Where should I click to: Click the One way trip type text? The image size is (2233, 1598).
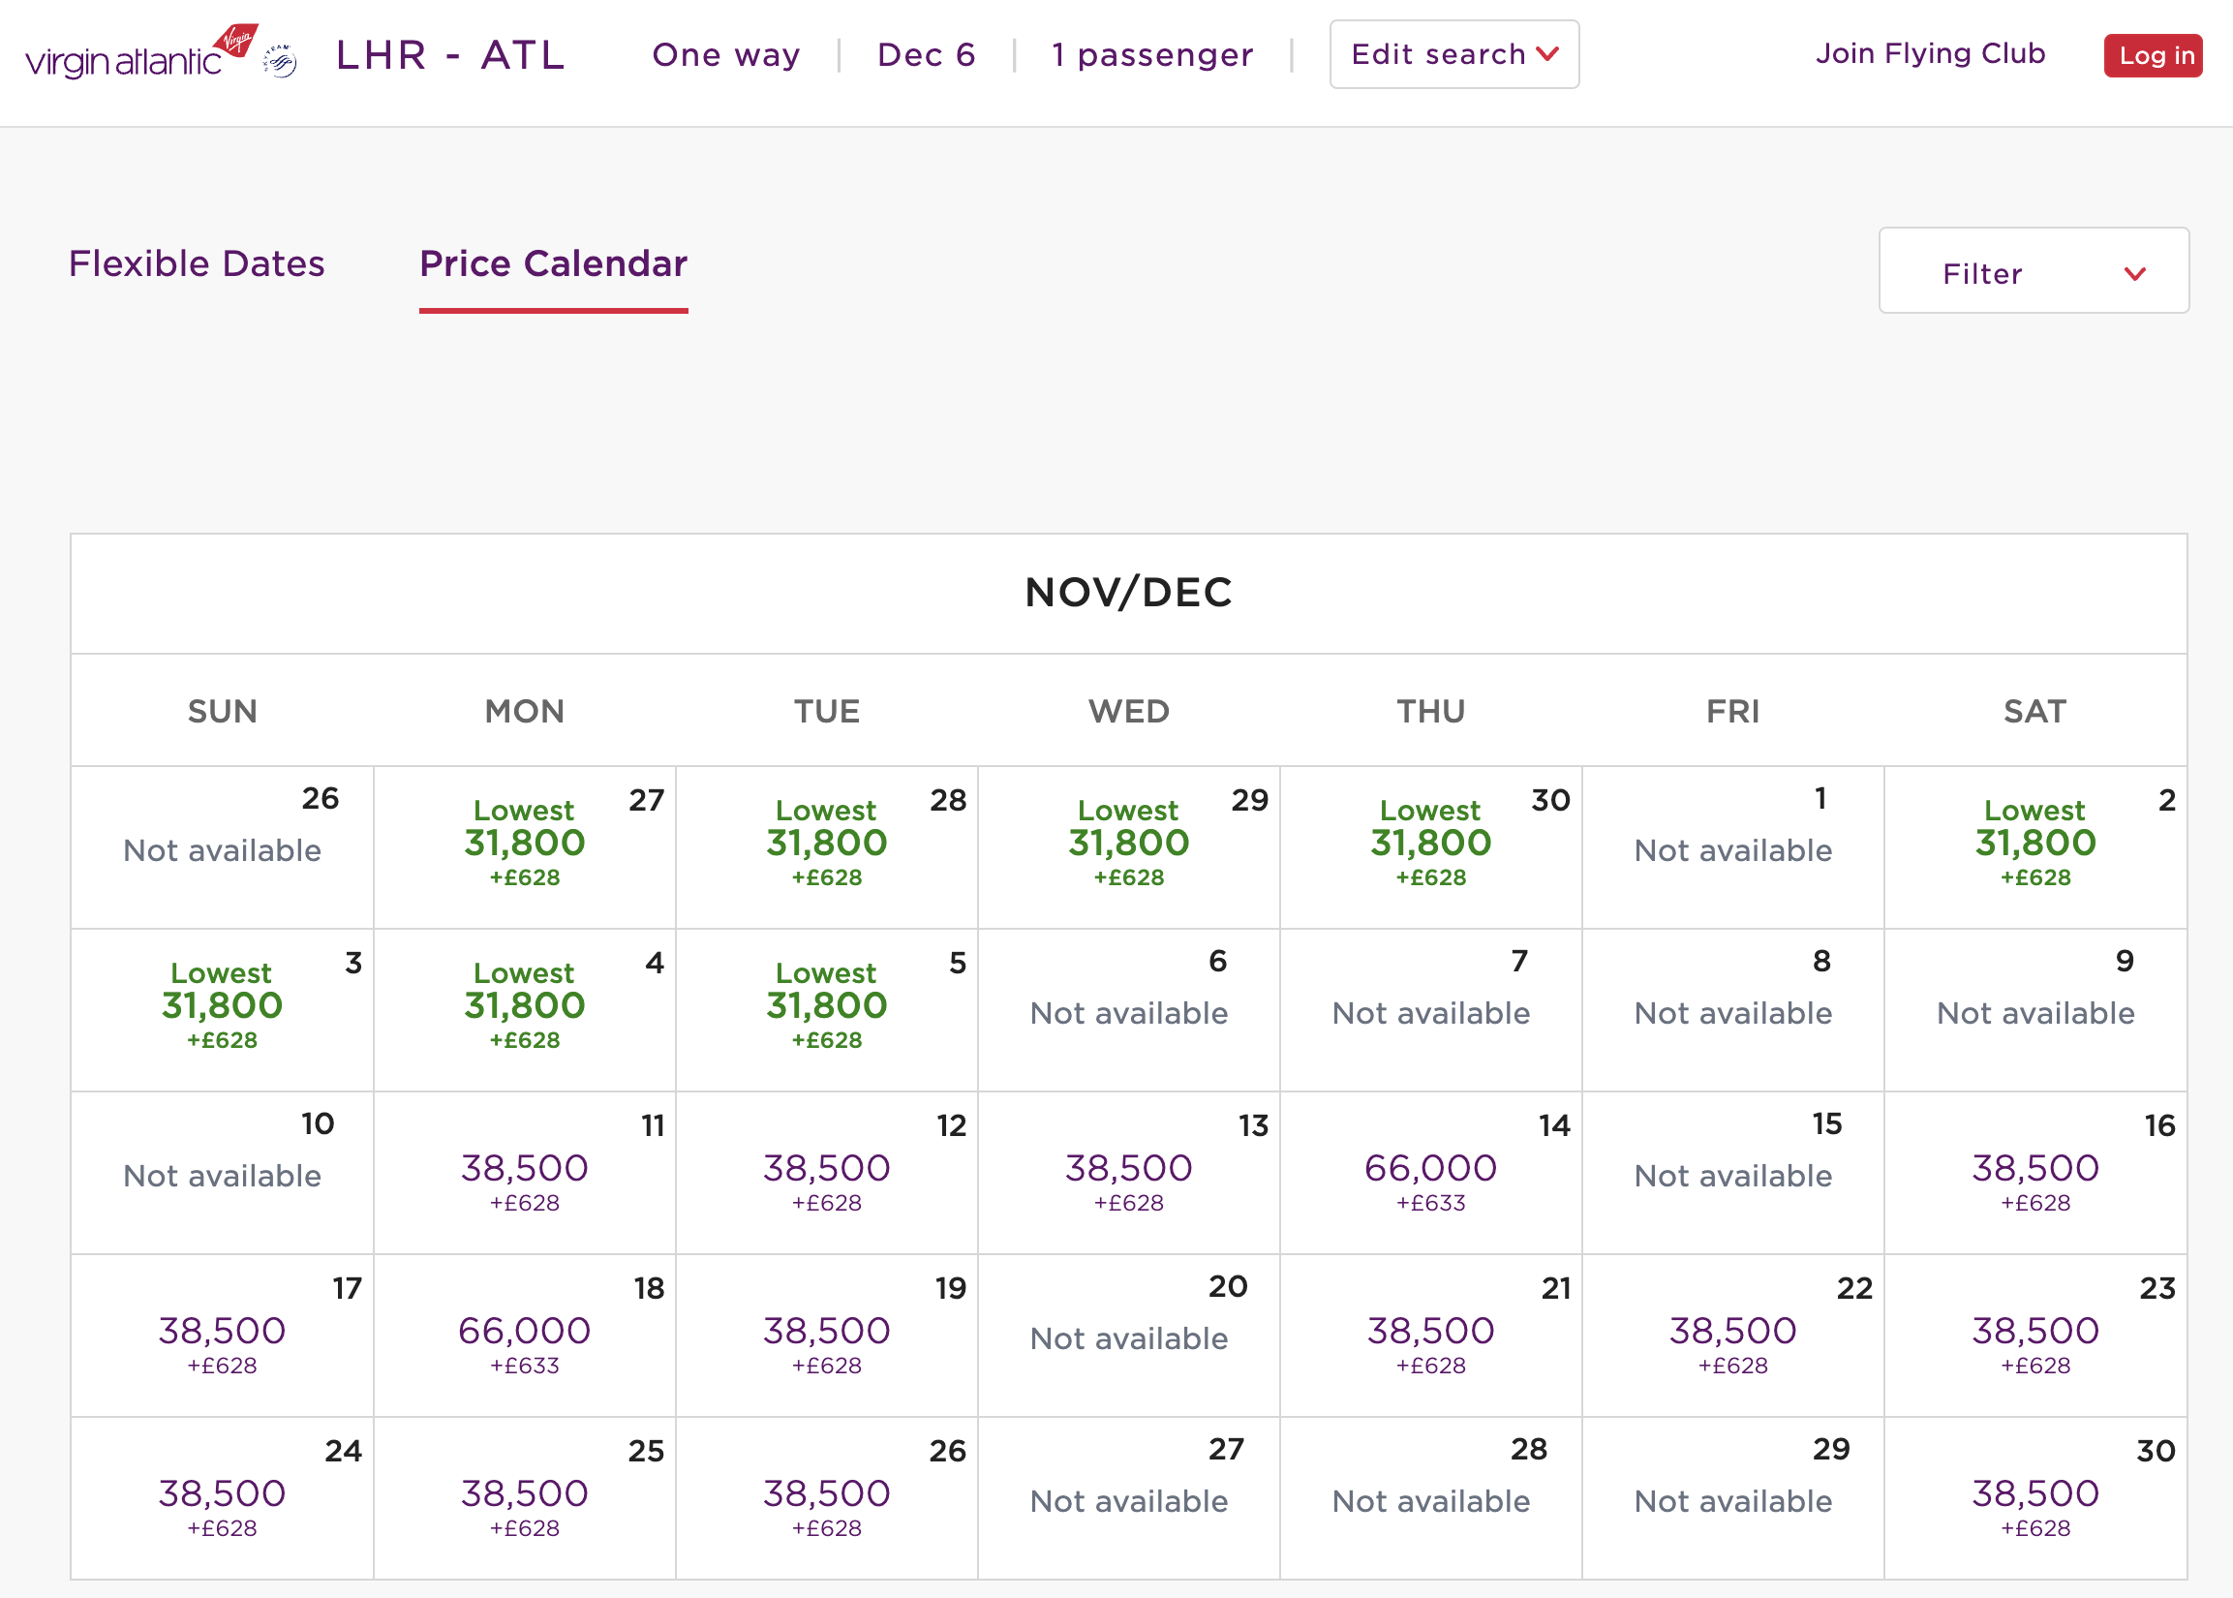click(x=726, y=55)
